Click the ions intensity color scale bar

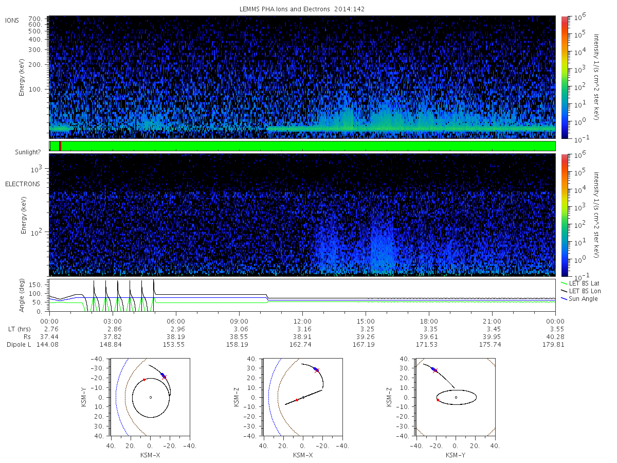[564, 77]
